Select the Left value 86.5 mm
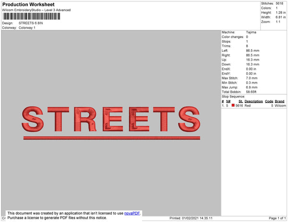This screenshot has height=222, width=288. pyautogui.click(x=252, y=51)
